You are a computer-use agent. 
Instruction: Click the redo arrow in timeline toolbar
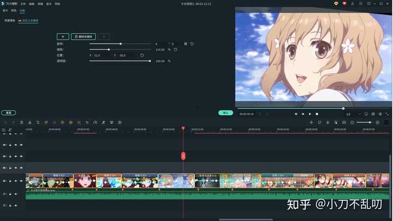(x=13, y=123)
